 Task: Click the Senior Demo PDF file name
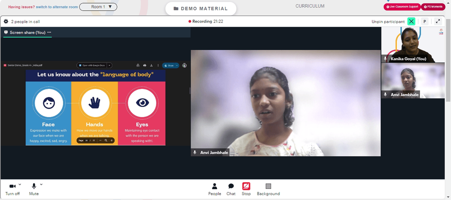25,65
